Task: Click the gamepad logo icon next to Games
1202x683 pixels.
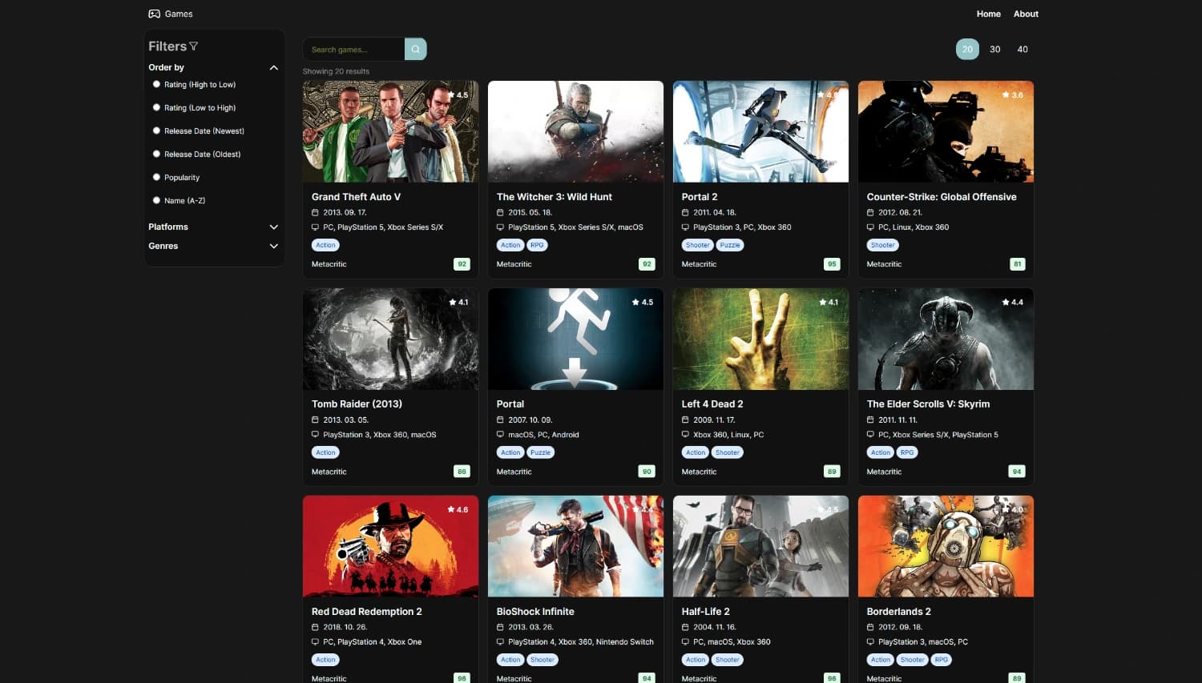Action: 153,13
